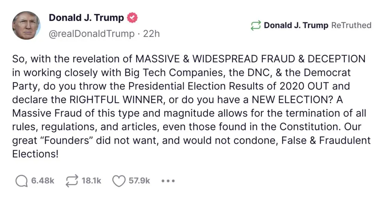Click the 22h post timestamp

pos(152,34)
